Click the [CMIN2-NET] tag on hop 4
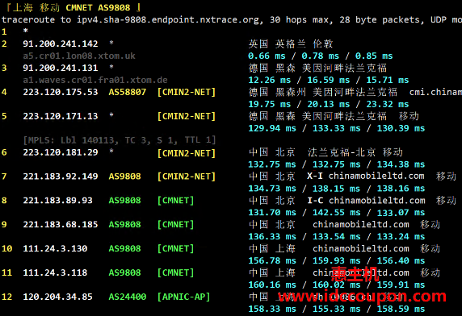 [x=187, y=92]
